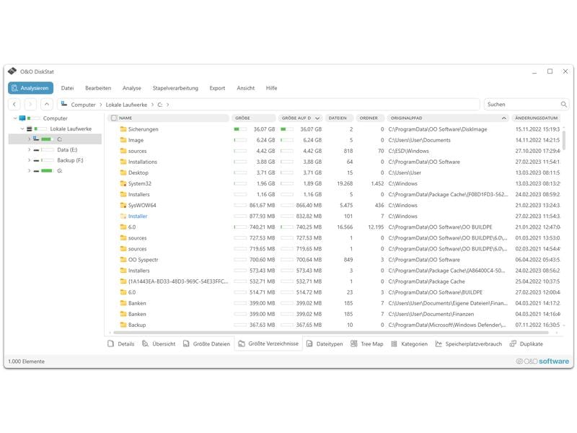Open the Analyse menu
The image size is (577, 433).
point(132,88)
